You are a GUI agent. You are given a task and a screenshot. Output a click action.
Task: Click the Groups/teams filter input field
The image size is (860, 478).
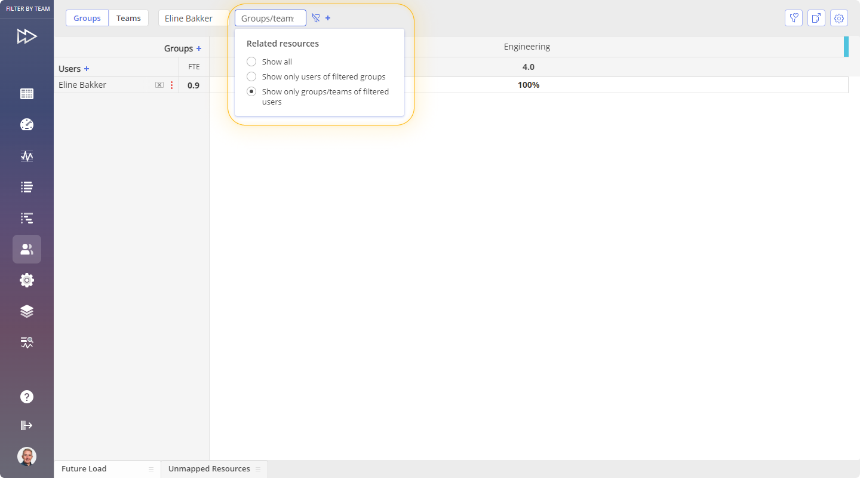[x=270, y=18]
